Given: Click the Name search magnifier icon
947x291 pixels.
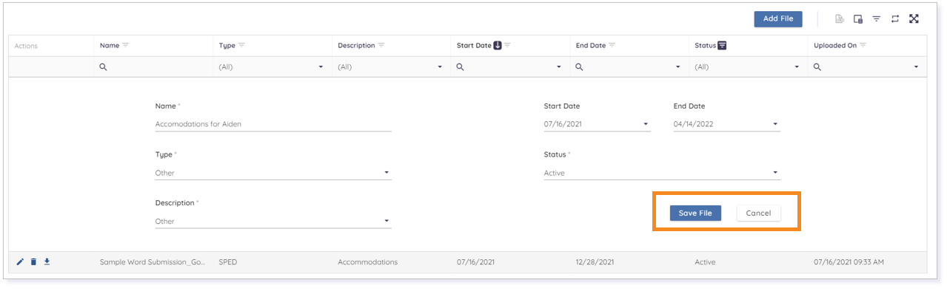Looking at the screenshot, I should [103, 66].
